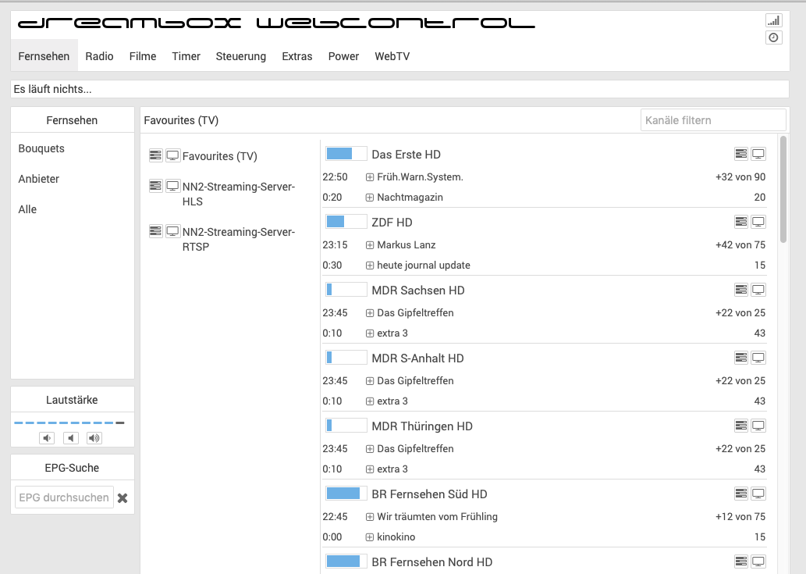The width and height of the screenshot is (806, 574).
Task: Open EPG list icon for ZDF HD
Action: (x=741, y=223)
